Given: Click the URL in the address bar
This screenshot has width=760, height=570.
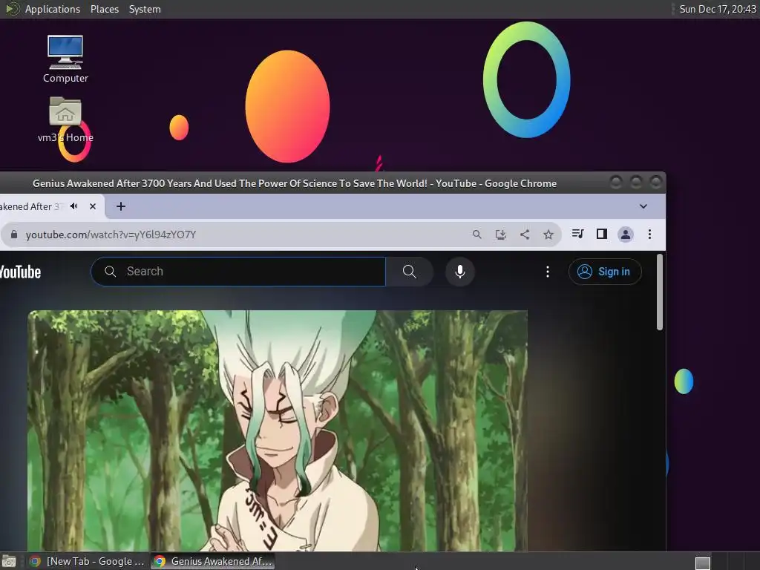Looking at the screenshot, I should click(111, 235).
